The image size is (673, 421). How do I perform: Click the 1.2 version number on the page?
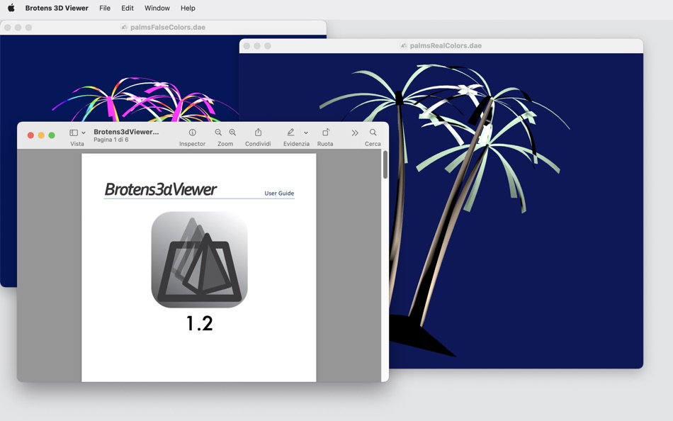[x=199, y=323]
